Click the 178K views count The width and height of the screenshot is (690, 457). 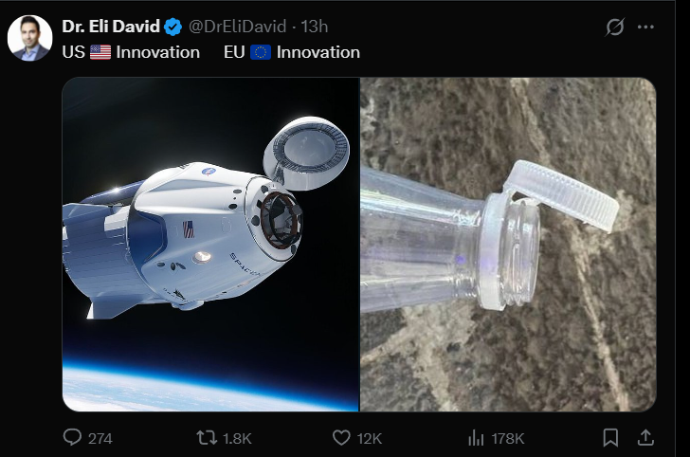point(508,438)
